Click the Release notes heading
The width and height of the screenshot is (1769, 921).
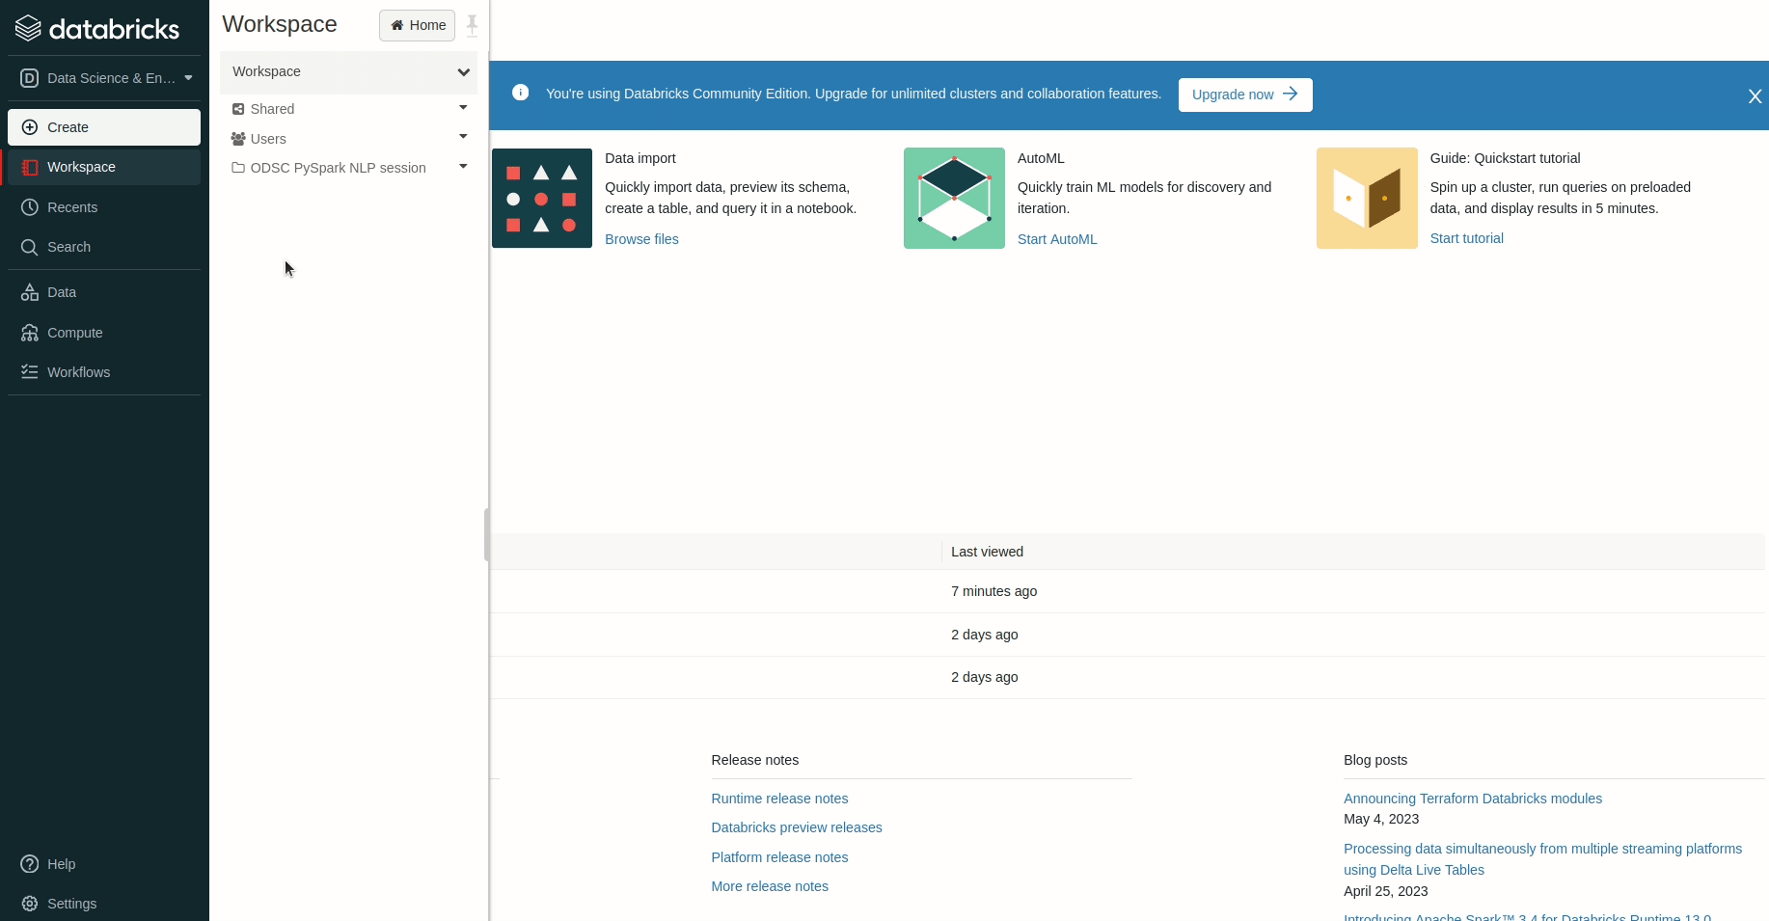[x=754, y=760]
